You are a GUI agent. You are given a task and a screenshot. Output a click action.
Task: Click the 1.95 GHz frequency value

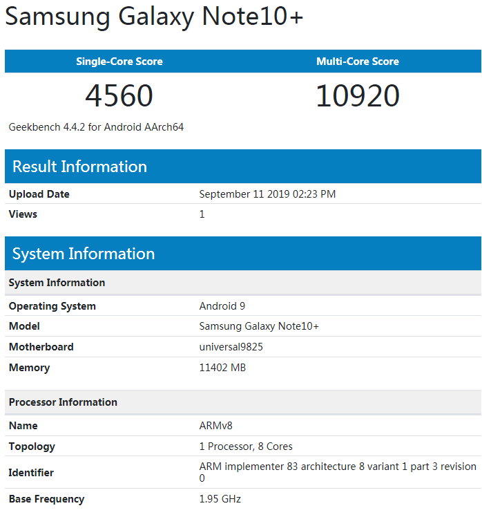coord(220,499)
